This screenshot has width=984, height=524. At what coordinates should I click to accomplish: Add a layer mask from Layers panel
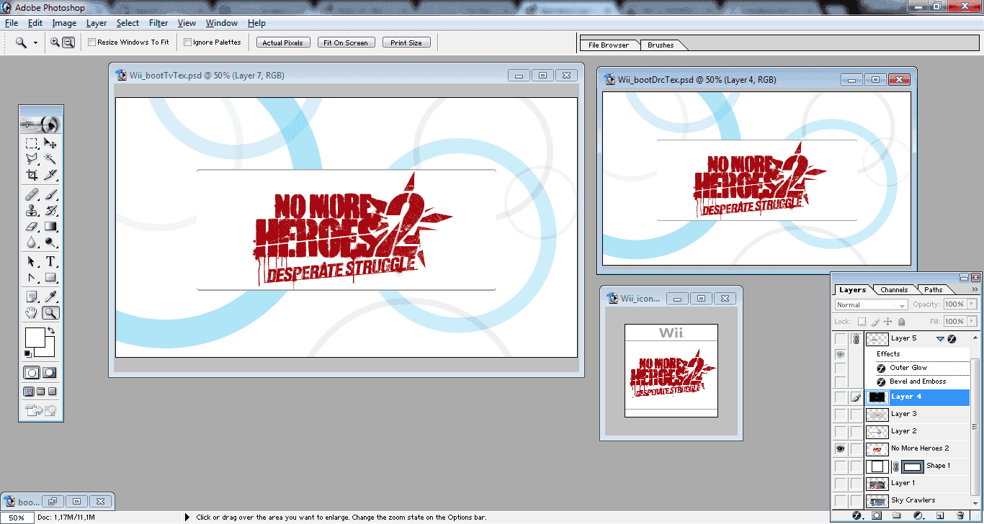coord(877,515)
